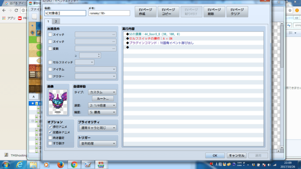301x169 pixels.
Task: Click EVページクリア button
Action: [237, 12]
